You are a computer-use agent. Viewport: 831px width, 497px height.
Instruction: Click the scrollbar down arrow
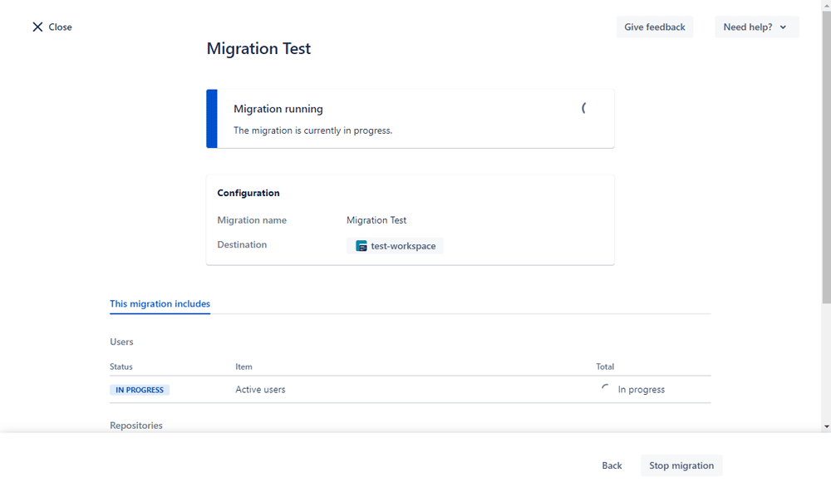(x=826, y=426)
